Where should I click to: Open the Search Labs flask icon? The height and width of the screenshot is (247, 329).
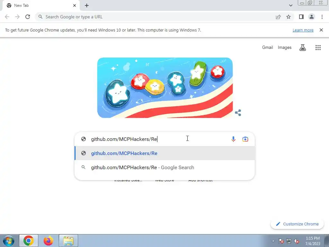303,48
